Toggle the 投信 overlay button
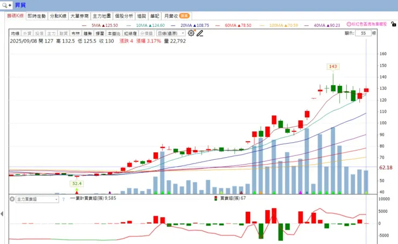Viewport: 398px width, 244px height. point(39,33)
